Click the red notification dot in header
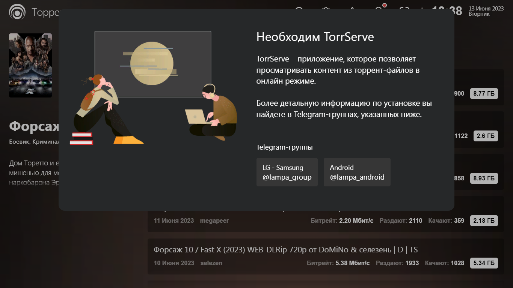513x288 pixels. pyautogui.click(x=385, y=5)
